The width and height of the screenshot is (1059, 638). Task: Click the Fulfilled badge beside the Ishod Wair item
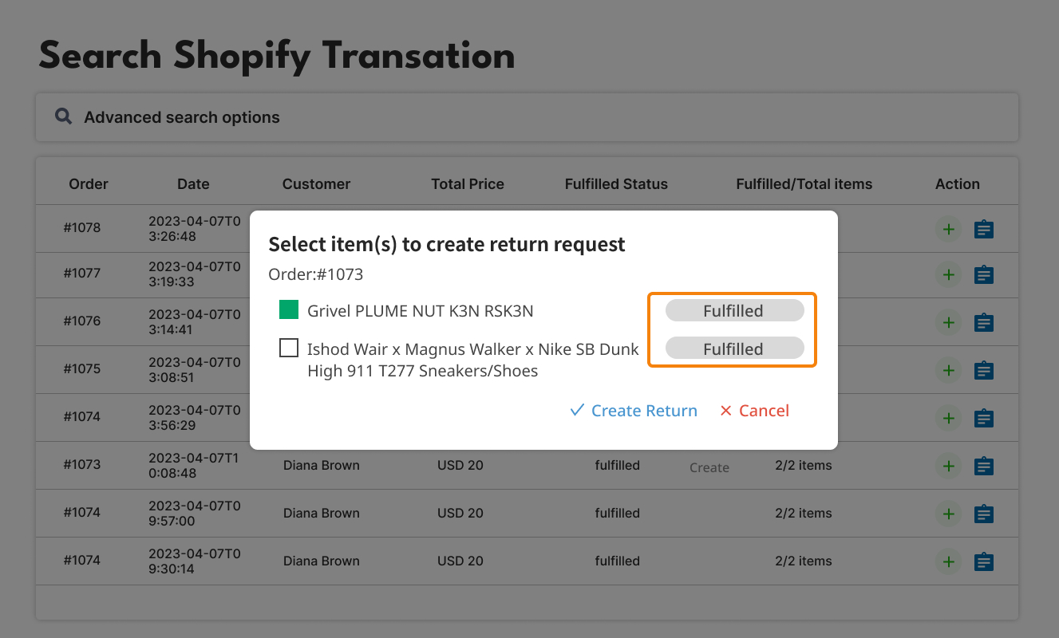(733, 349)
